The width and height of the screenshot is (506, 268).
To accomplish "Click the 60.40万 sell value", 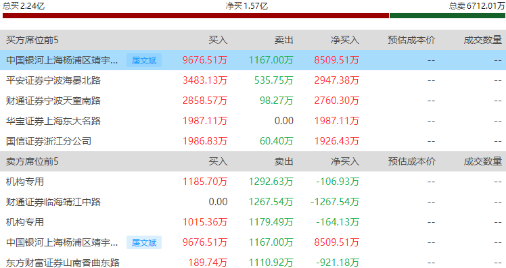I will pos(277,141).
